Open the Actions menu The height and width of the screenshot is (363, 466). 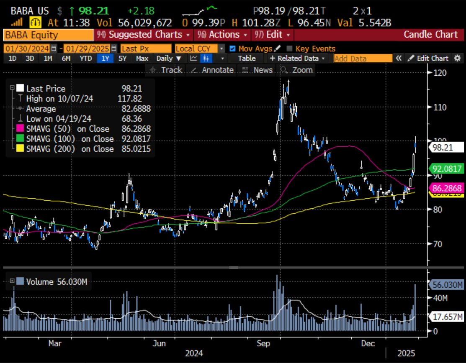(x=222, y=35)
